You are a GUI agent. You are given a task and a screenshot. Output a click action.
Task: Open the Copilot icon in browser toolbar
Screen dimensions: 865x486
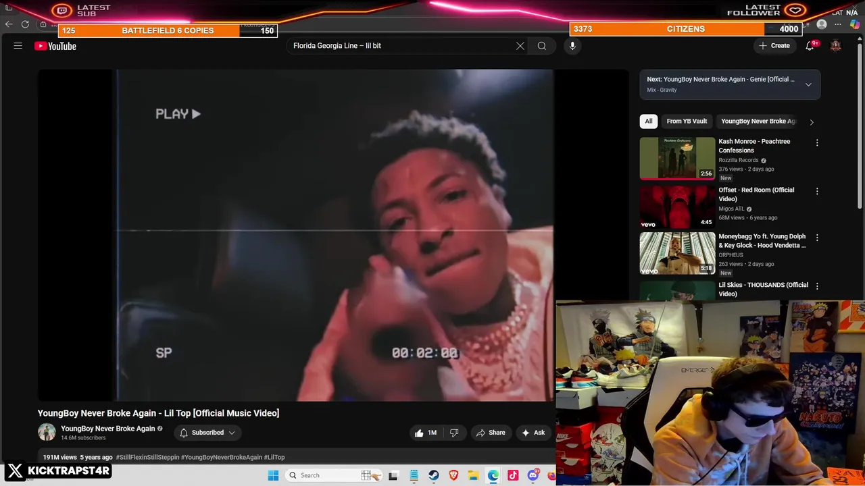pos(855,24)
